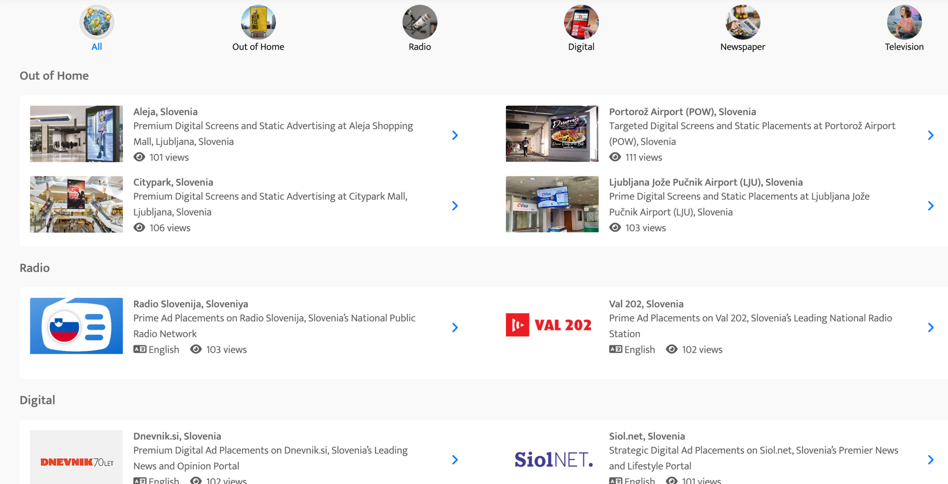This screenshot has width=948, height=484.
Task: Open the Siol.net logo thumbnail
Action: (552, 457)
